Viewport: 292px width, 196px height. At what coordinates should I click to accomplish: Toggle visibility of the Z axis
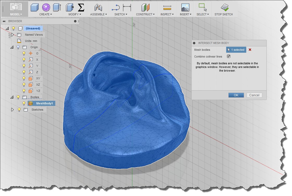[24, 72]
